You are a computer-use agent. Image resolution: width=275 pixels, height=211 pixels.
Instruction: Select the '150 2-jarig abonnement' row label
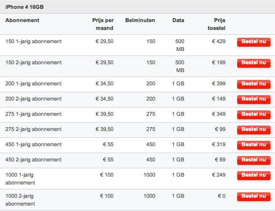click(x=33, y=63)
